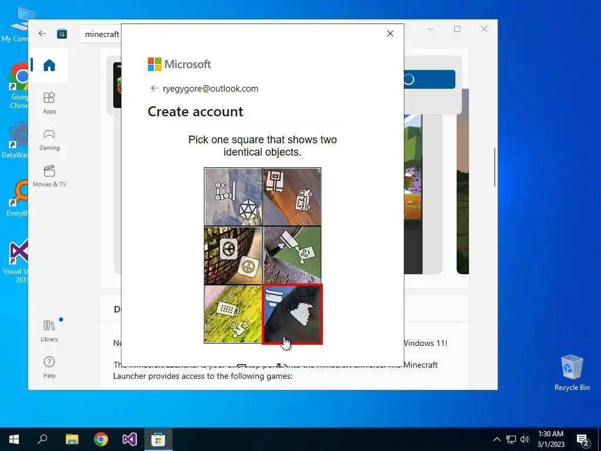
Task: Select the captcha square with wooden background
Action: [292, 197]
